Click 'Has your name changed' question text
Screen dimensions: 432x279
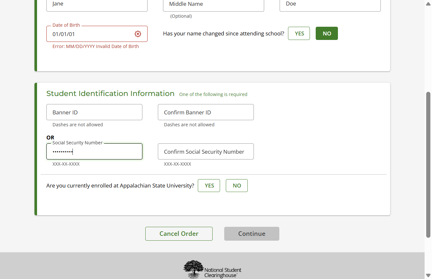[x=224, y=34]
